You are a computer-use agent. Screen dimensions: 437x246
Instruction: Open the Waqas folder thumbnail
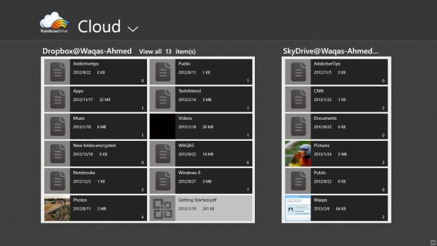point(298,208)
